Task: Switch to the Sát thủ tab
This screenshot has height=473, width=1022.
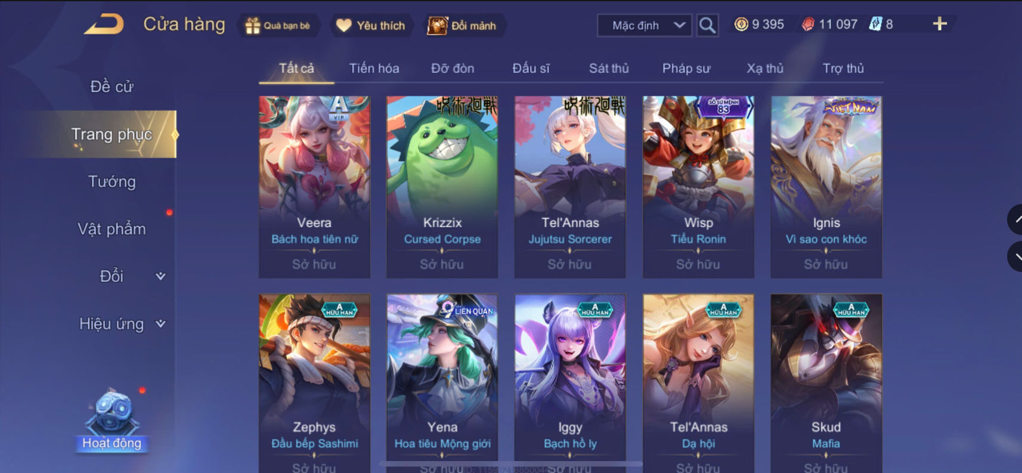Action: pyautogui.click(x=609, y=69)
